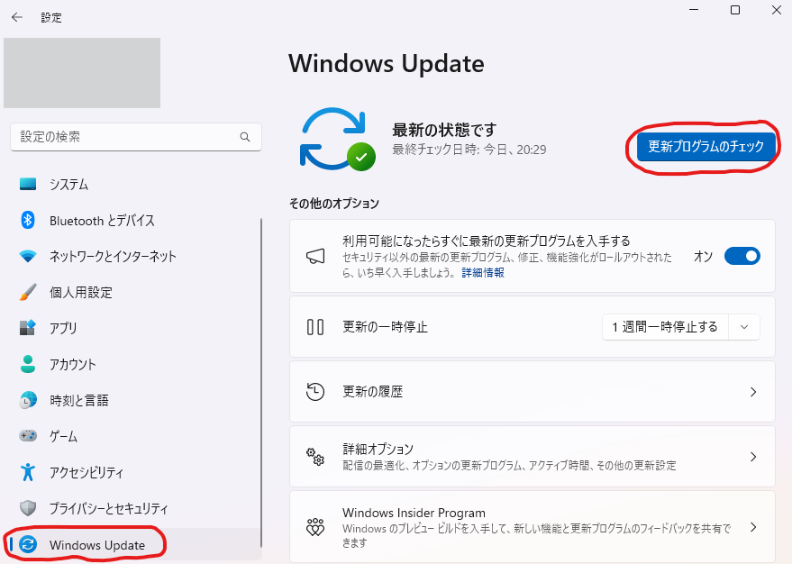Image resolution: width=792 pixels, height=564 pixels.
Task: Click the Windows Update page title
Action: click(x=387, y=64)
